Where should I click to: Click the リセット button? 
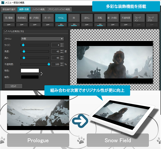tap(13, 86)
